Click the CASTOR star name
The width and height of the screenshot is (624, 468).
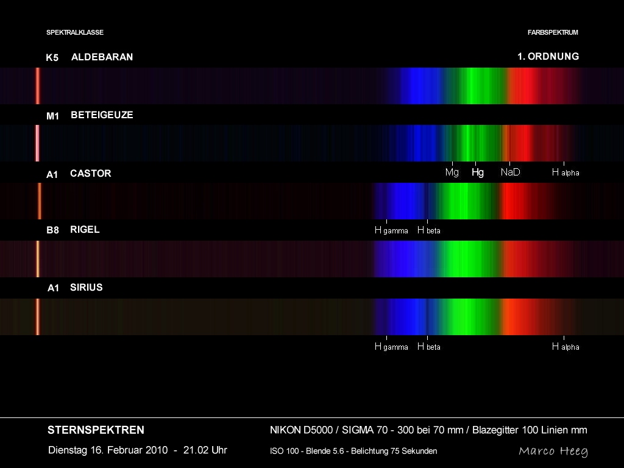point(90,174)
